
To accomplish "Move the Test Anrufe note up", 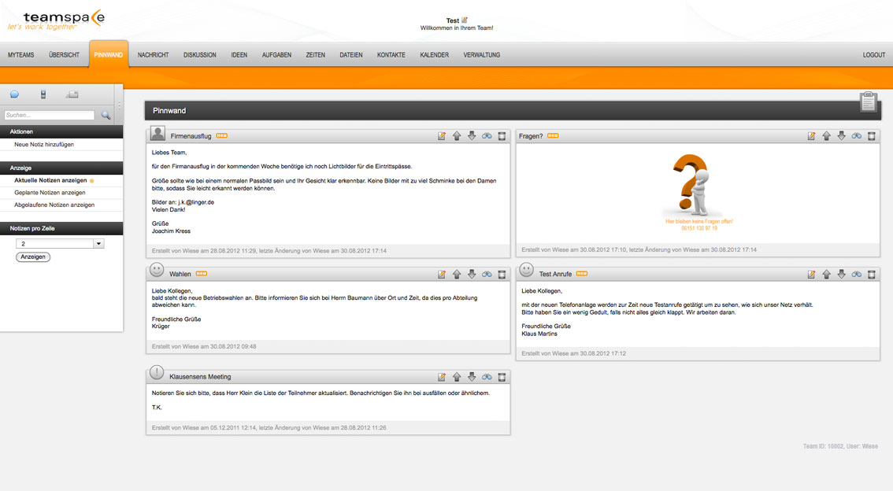I will (x=826, y=275).
